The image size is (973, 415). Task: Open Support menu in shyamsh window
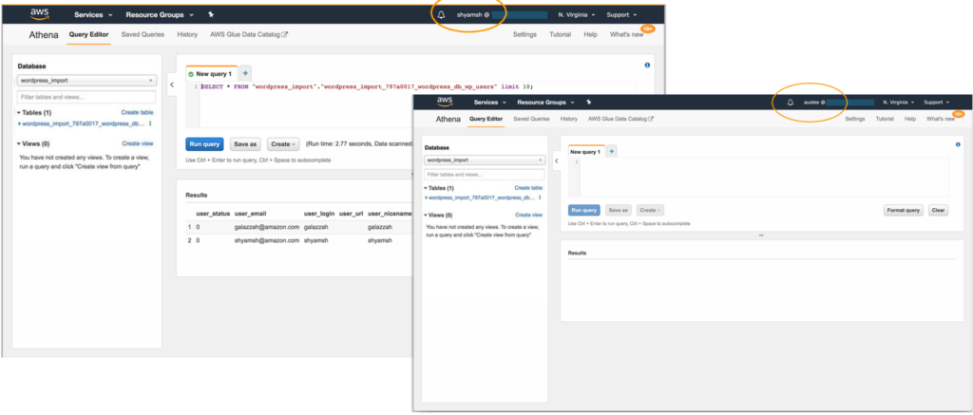tap(621, 14)
